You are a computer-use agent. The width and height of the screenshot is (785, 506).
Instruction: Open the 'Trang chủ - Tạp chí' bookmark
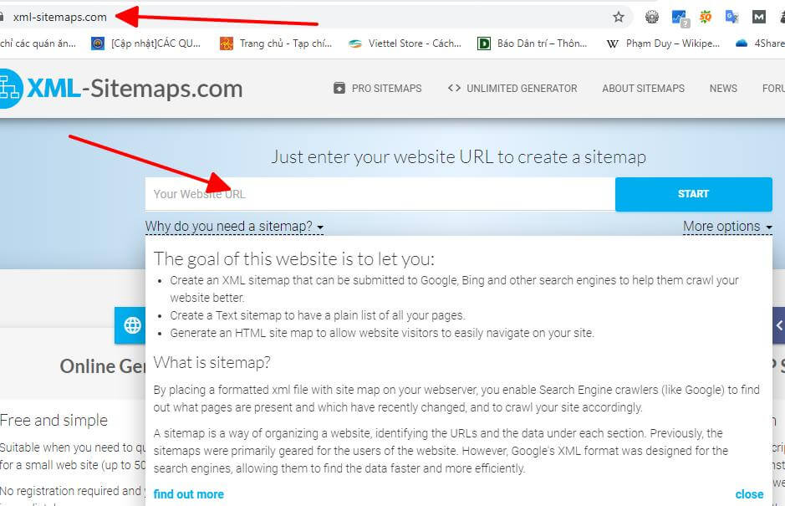coord(277,43)
